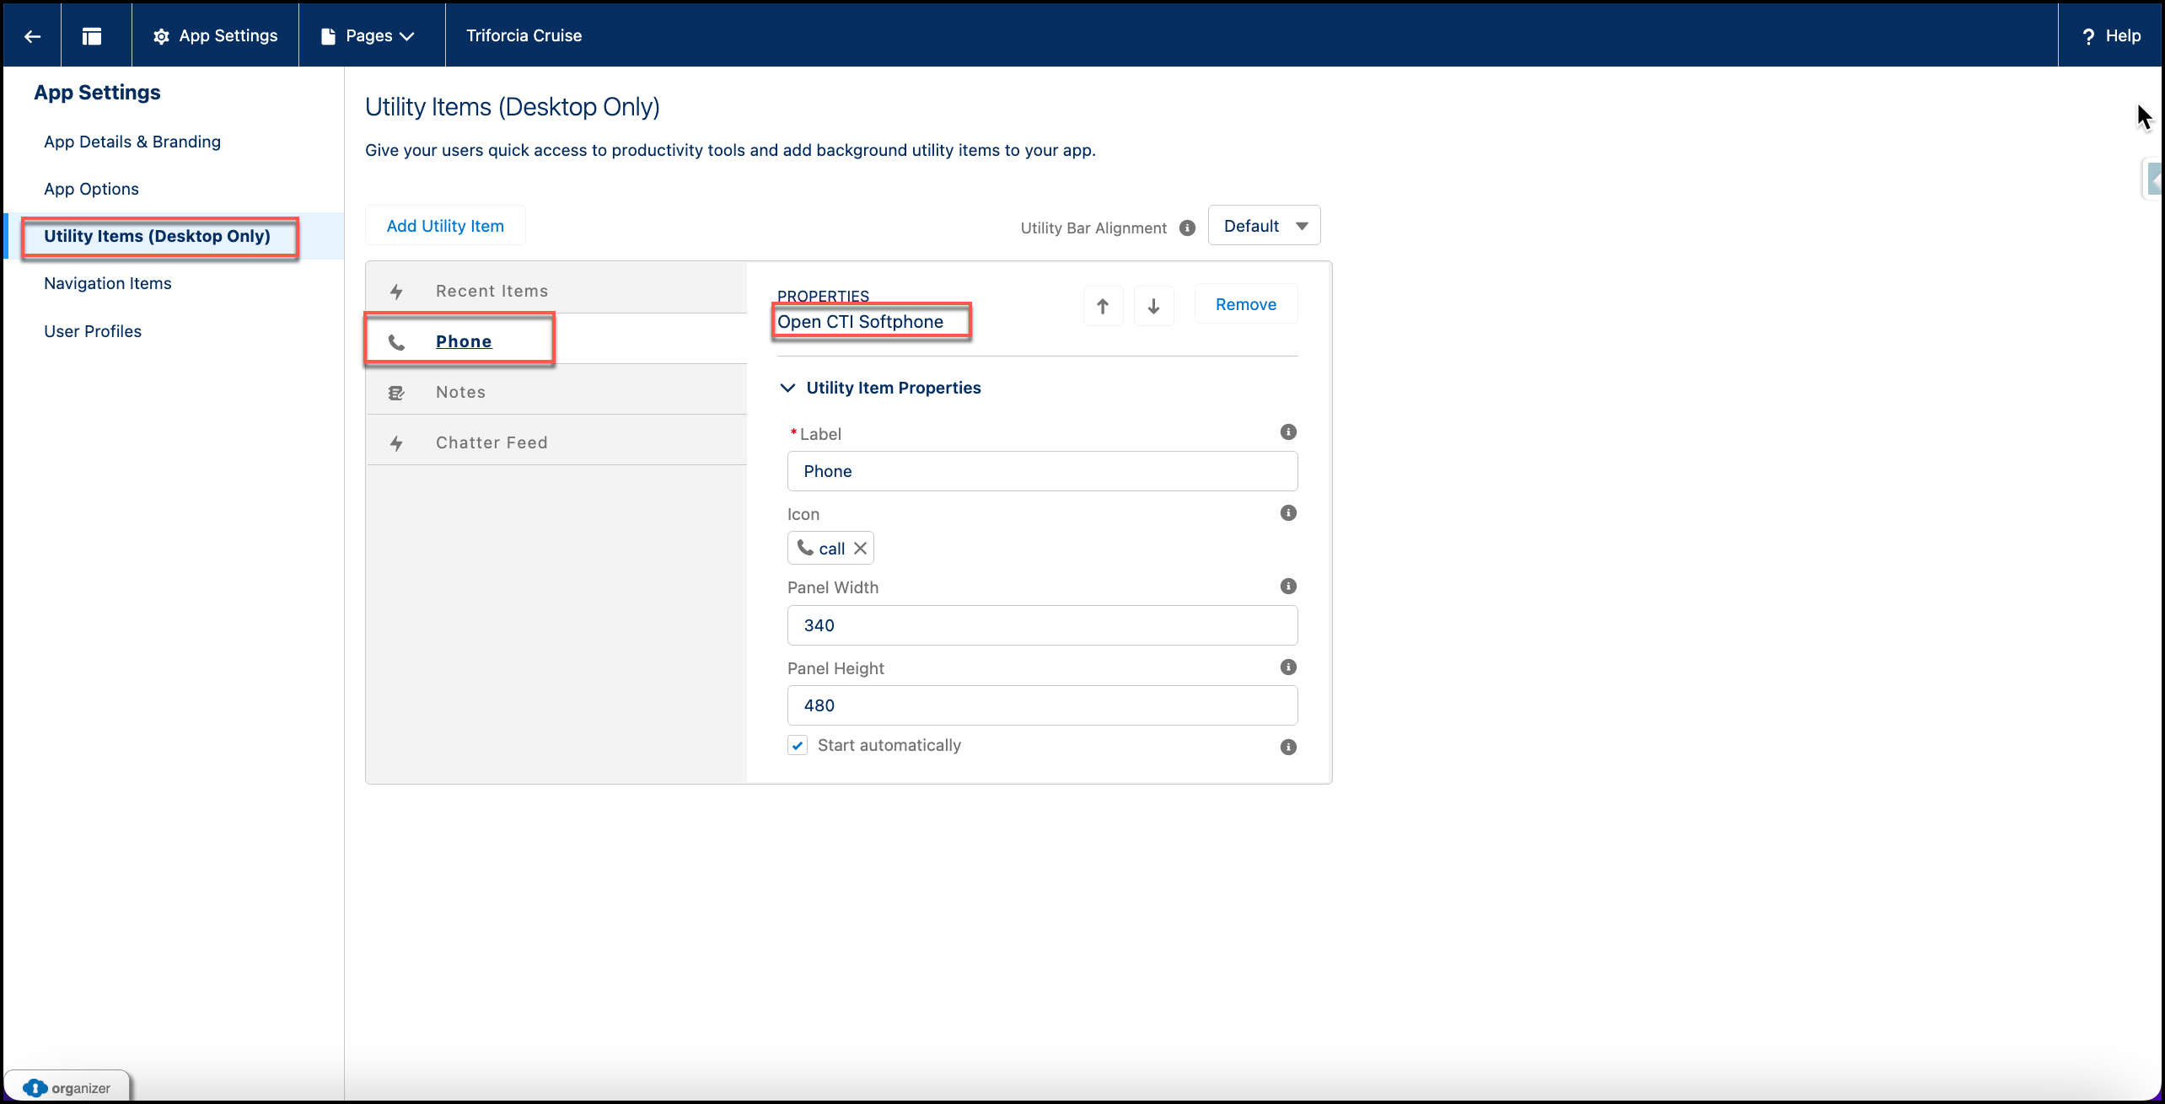Image resolution: width=2165 pixels, height=1104 pixels.
Task: Show Start automatically info tooltip
Action: coord(1288,747)
